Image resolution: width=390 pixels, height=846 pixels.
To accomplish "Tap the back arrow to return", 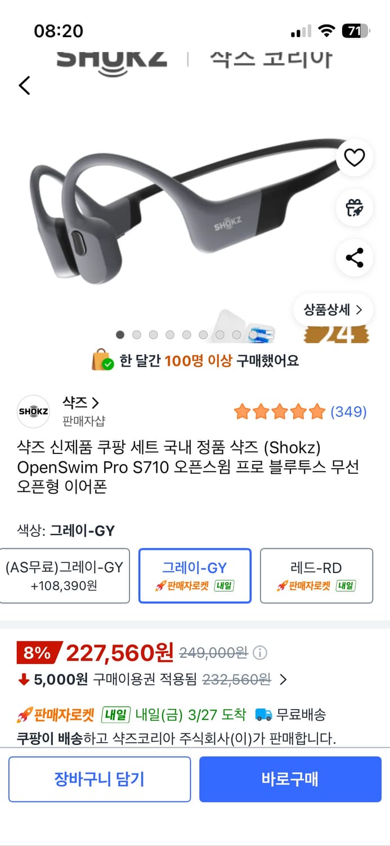I will click(24, 85).
